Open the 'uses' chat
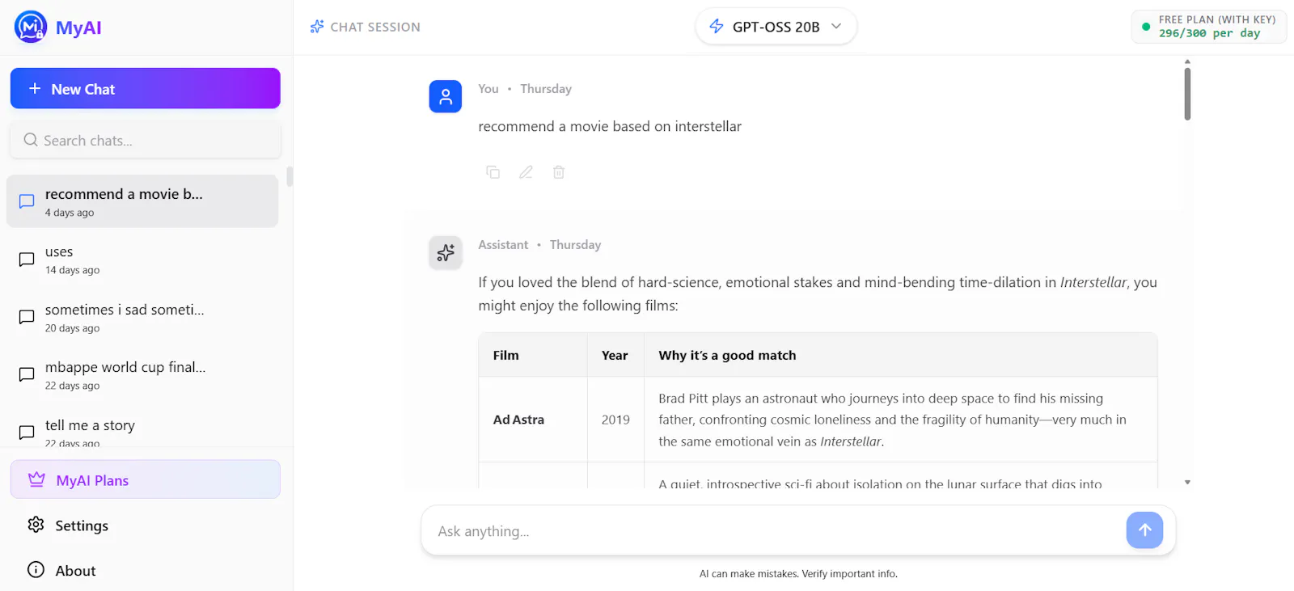 pyautogui.click(x=142, y=260)
